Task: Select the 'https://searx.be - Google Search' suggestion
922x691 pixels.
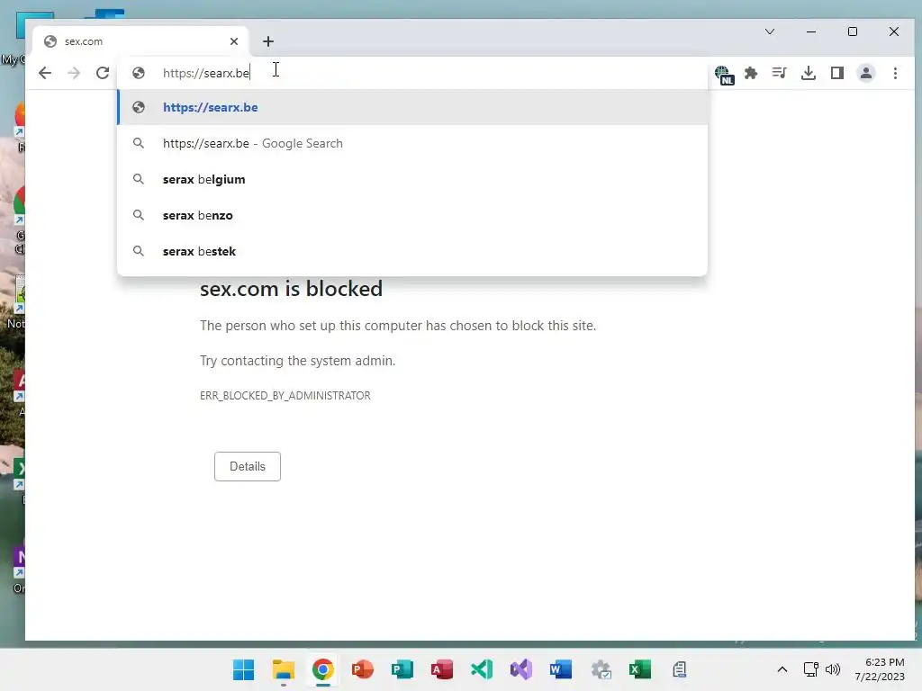Action: pyautogui.click(x=412, y=143)
